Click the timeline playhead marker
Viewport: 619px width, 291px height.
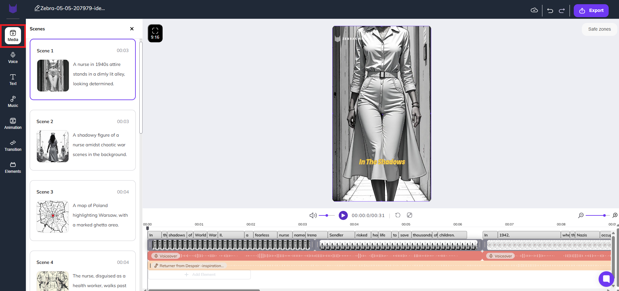pyautogui.click(x=148, y=228)
